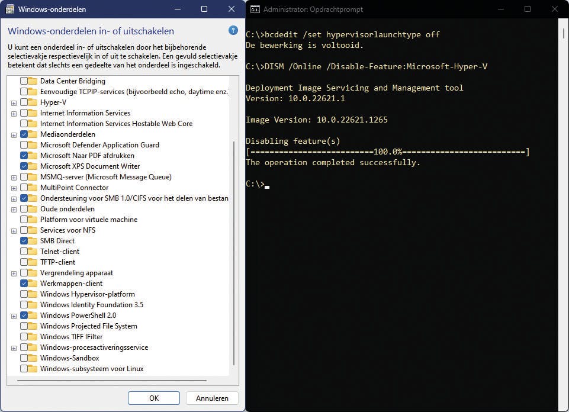Enable the Hyper-V checkbox

24,102
